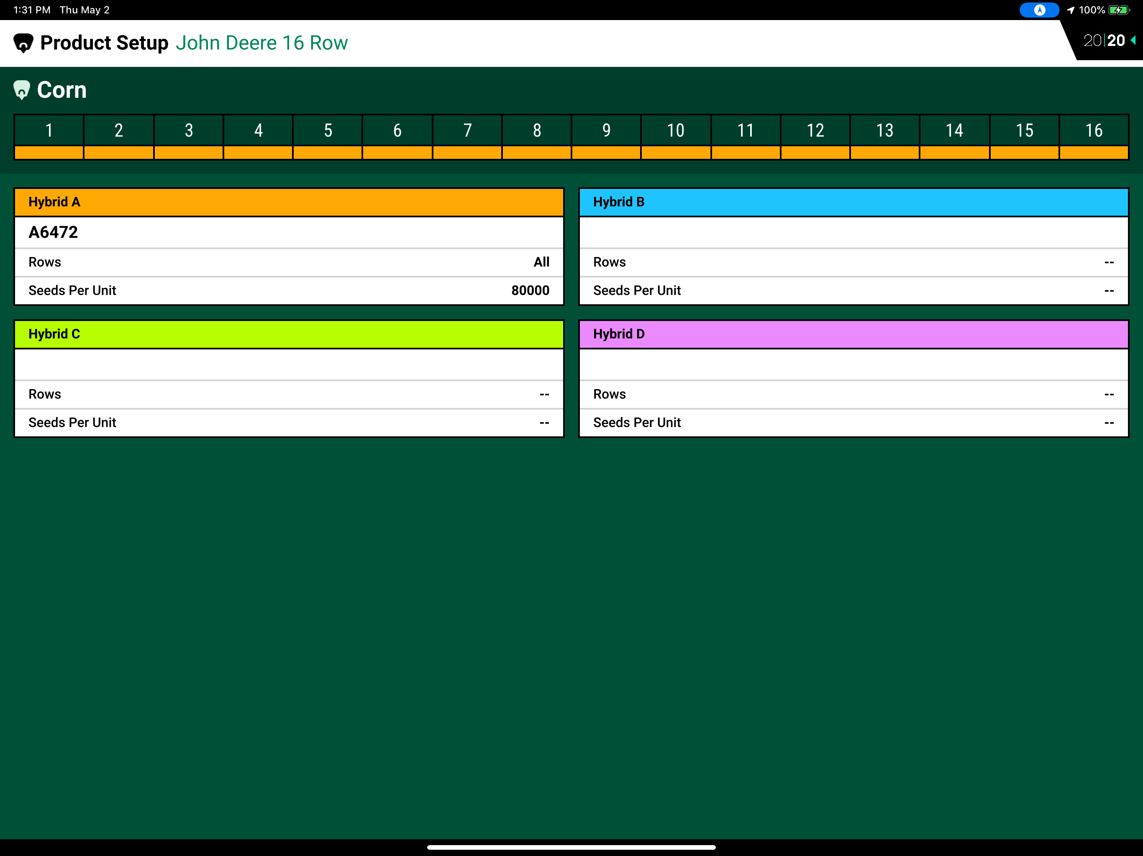Select planter row 15
Image resolution: width=1143 pixels, height=856 pixels.
pos(1024,130)
